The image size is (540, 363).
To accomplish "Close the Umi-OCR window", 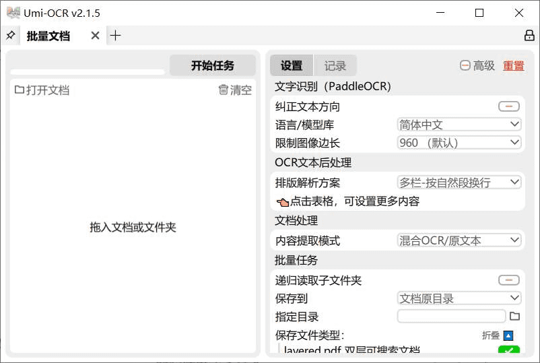I will (x=519, y=13).
